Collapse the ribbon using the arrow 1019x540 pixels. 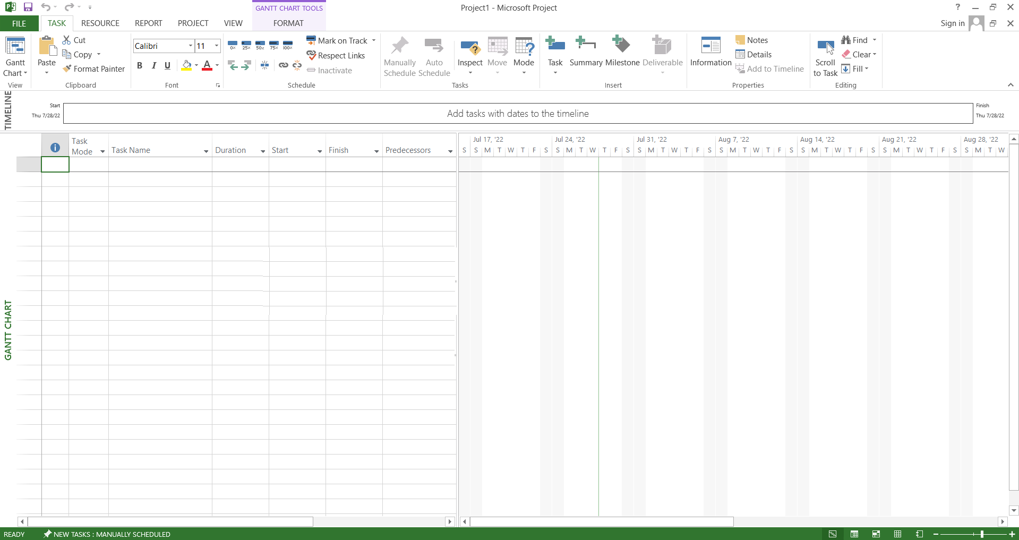(1011, 85)
